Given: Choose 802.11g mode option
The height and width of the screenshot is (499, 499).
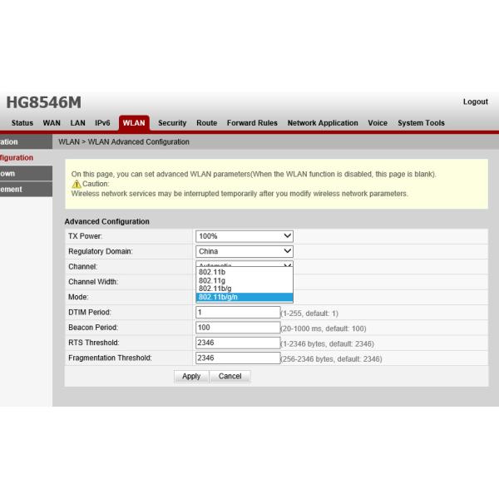Looking at the screenshot, I should point(212,280).
